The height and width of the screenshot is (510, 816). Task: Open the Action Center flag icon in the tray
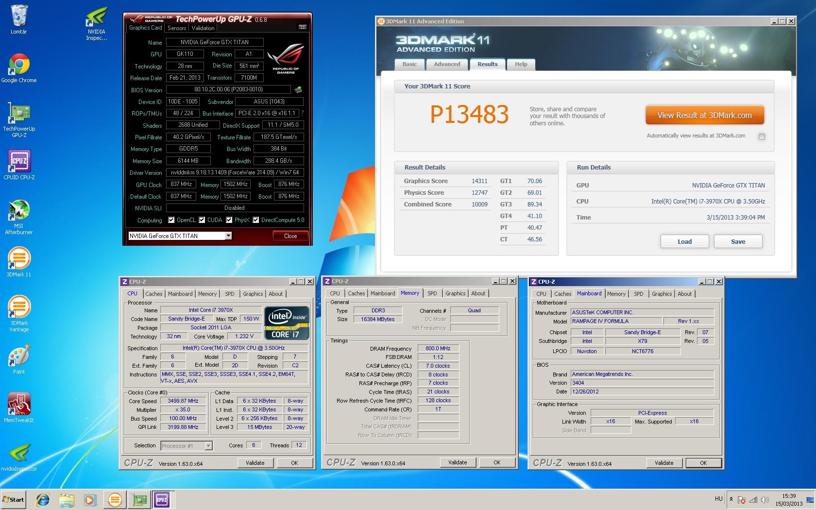coord(742,499)
